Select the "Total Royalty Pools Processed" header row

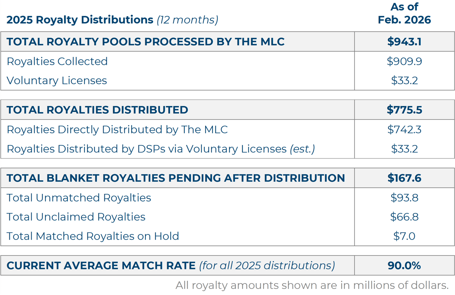point(145,41)
